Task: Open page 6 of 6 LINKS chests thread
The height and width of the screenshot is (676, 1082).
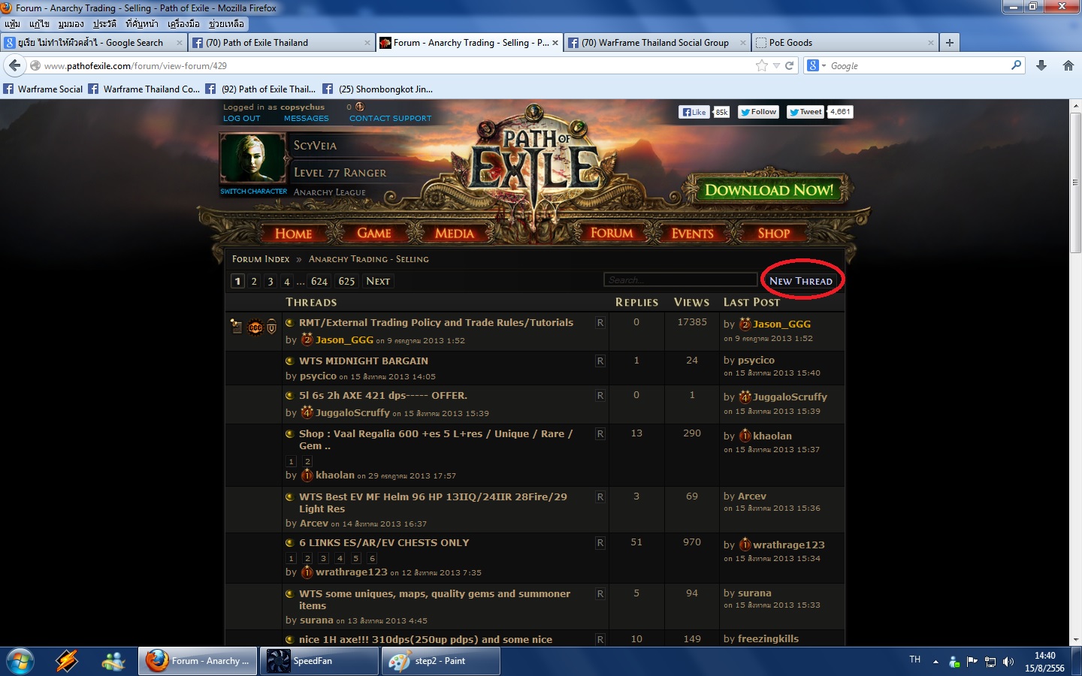Action: click(372, 558)
